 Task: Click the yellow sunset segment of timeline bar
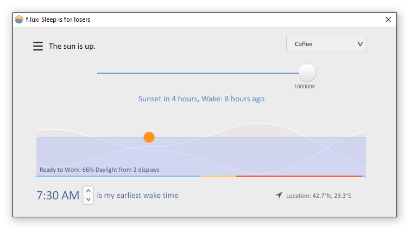[218, 177]
